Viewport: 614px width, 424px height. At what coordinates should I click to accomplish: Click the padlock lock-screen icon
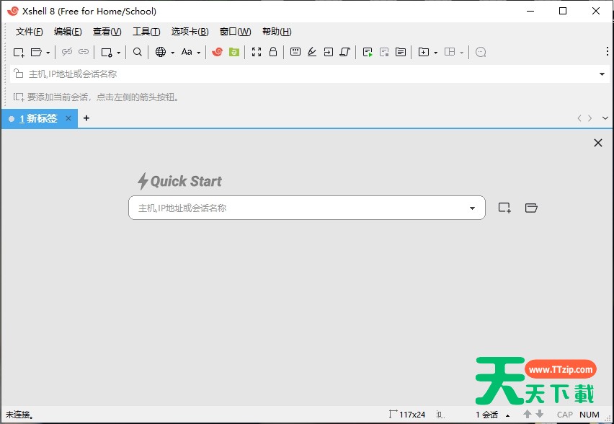273,52
